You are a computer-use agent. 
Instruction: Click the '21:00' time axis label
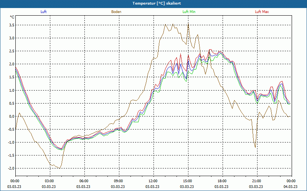click(x=257, y=181)
